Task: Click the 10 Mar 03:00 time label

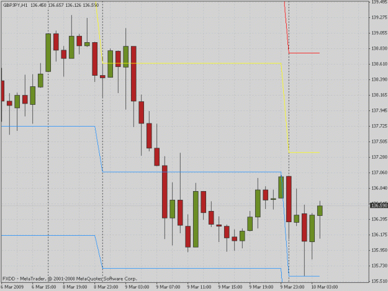Action: tap(325, 287)
